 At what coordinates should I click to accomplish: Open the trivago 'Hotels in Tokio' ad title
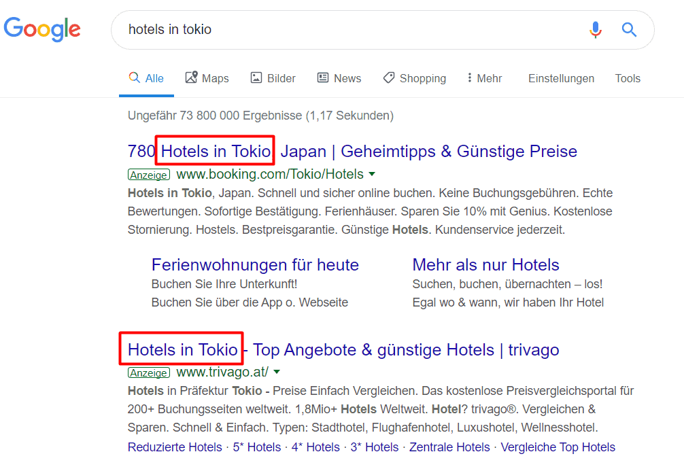(343, 350)
